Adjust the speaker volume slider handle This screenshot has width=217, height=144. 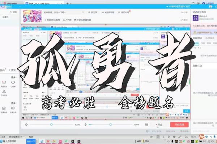click(x=51, y=125)
